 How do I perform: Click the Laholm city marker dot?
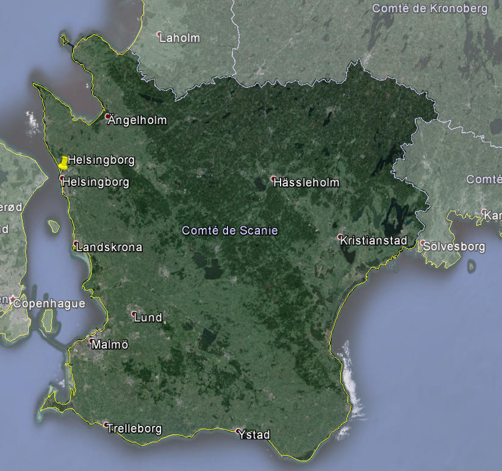point(159,34)
